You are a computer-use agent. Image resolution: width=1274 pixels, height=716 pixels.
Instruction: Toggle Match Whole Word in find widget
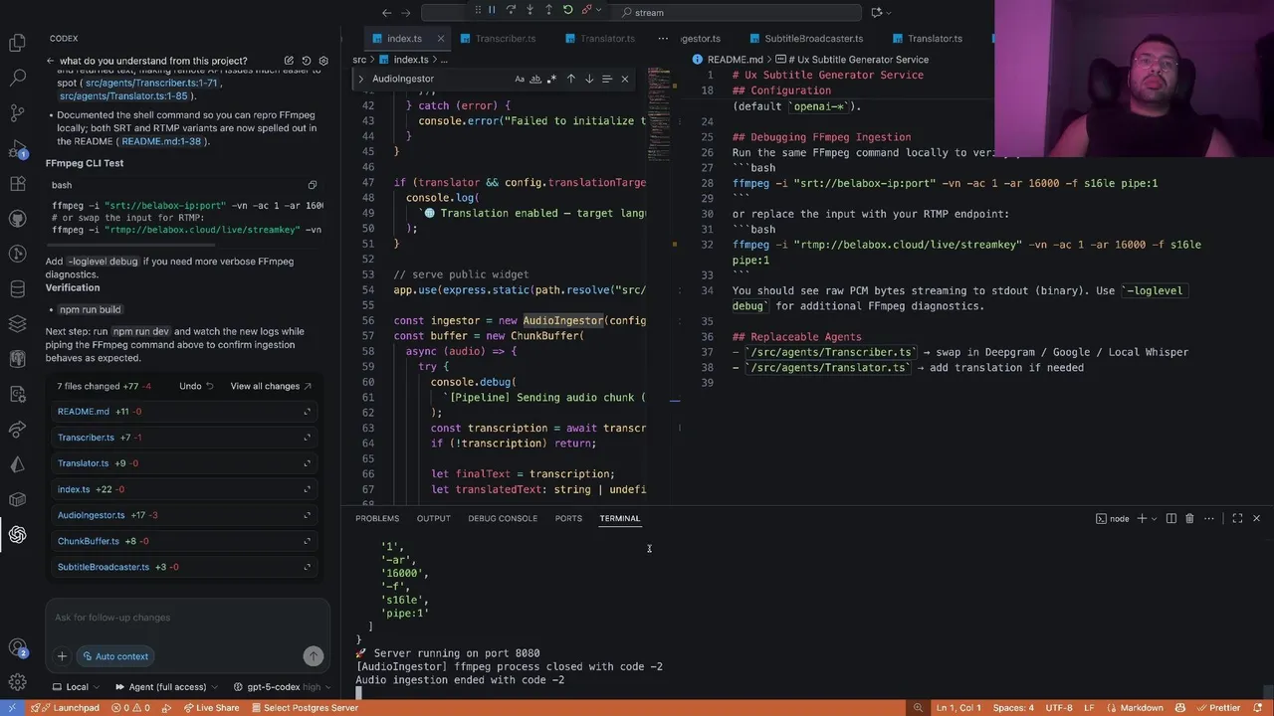click(535, 79)
